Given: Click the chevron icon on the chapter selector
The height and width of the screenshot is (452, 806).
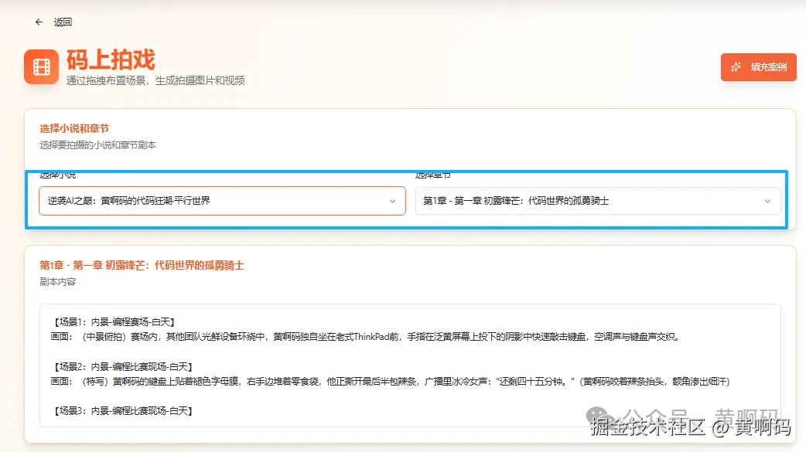Looking at the screenshot, I should point(768,201).
